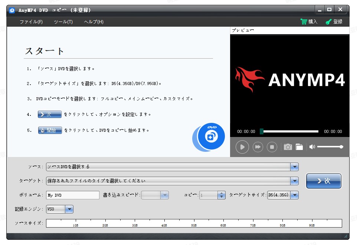Open the snapshot folder icon
Image resolution: width=357 pixels, height=245 pixels.
299,147
